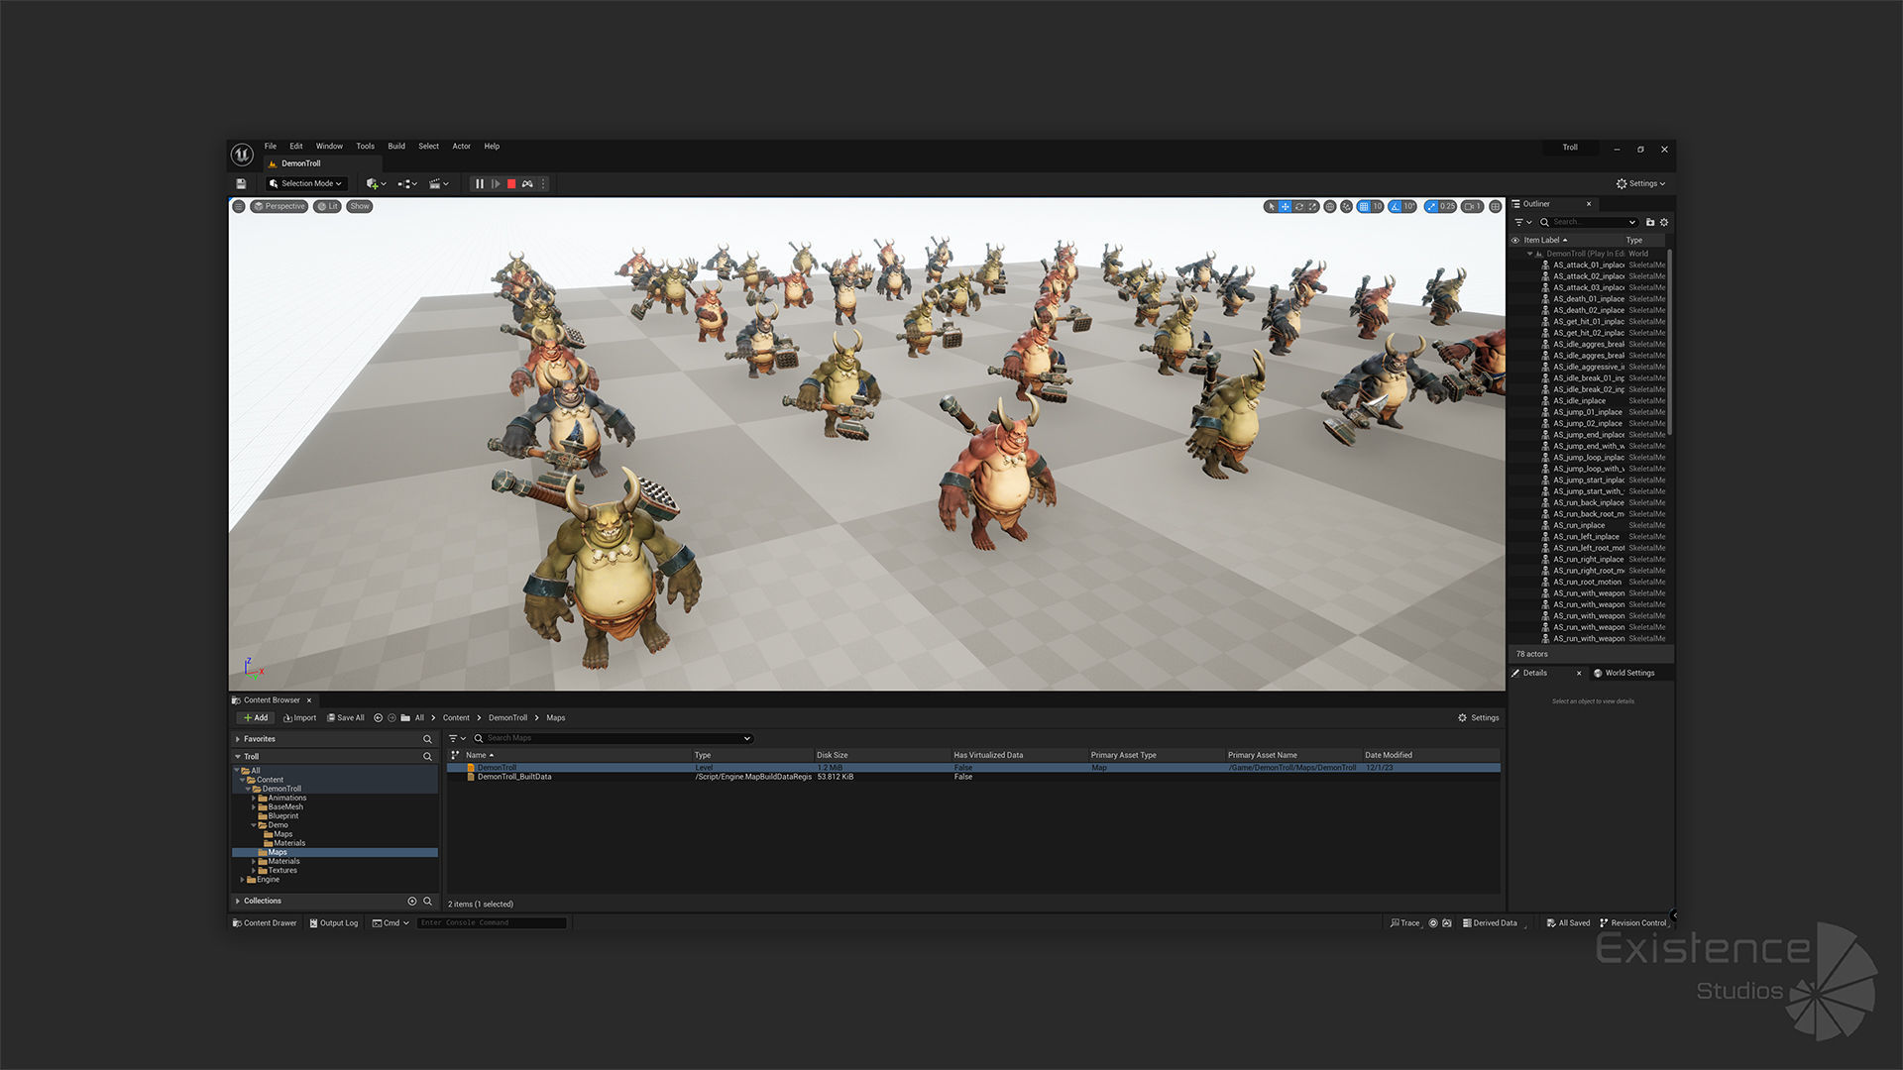This screenshot has width=1903, height=1070.
Task: Pause the play-in-editor simulation
Action: point(480,183)
